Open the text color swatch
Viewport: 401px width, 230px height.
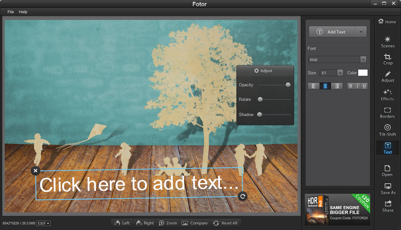tap(363, 73)
